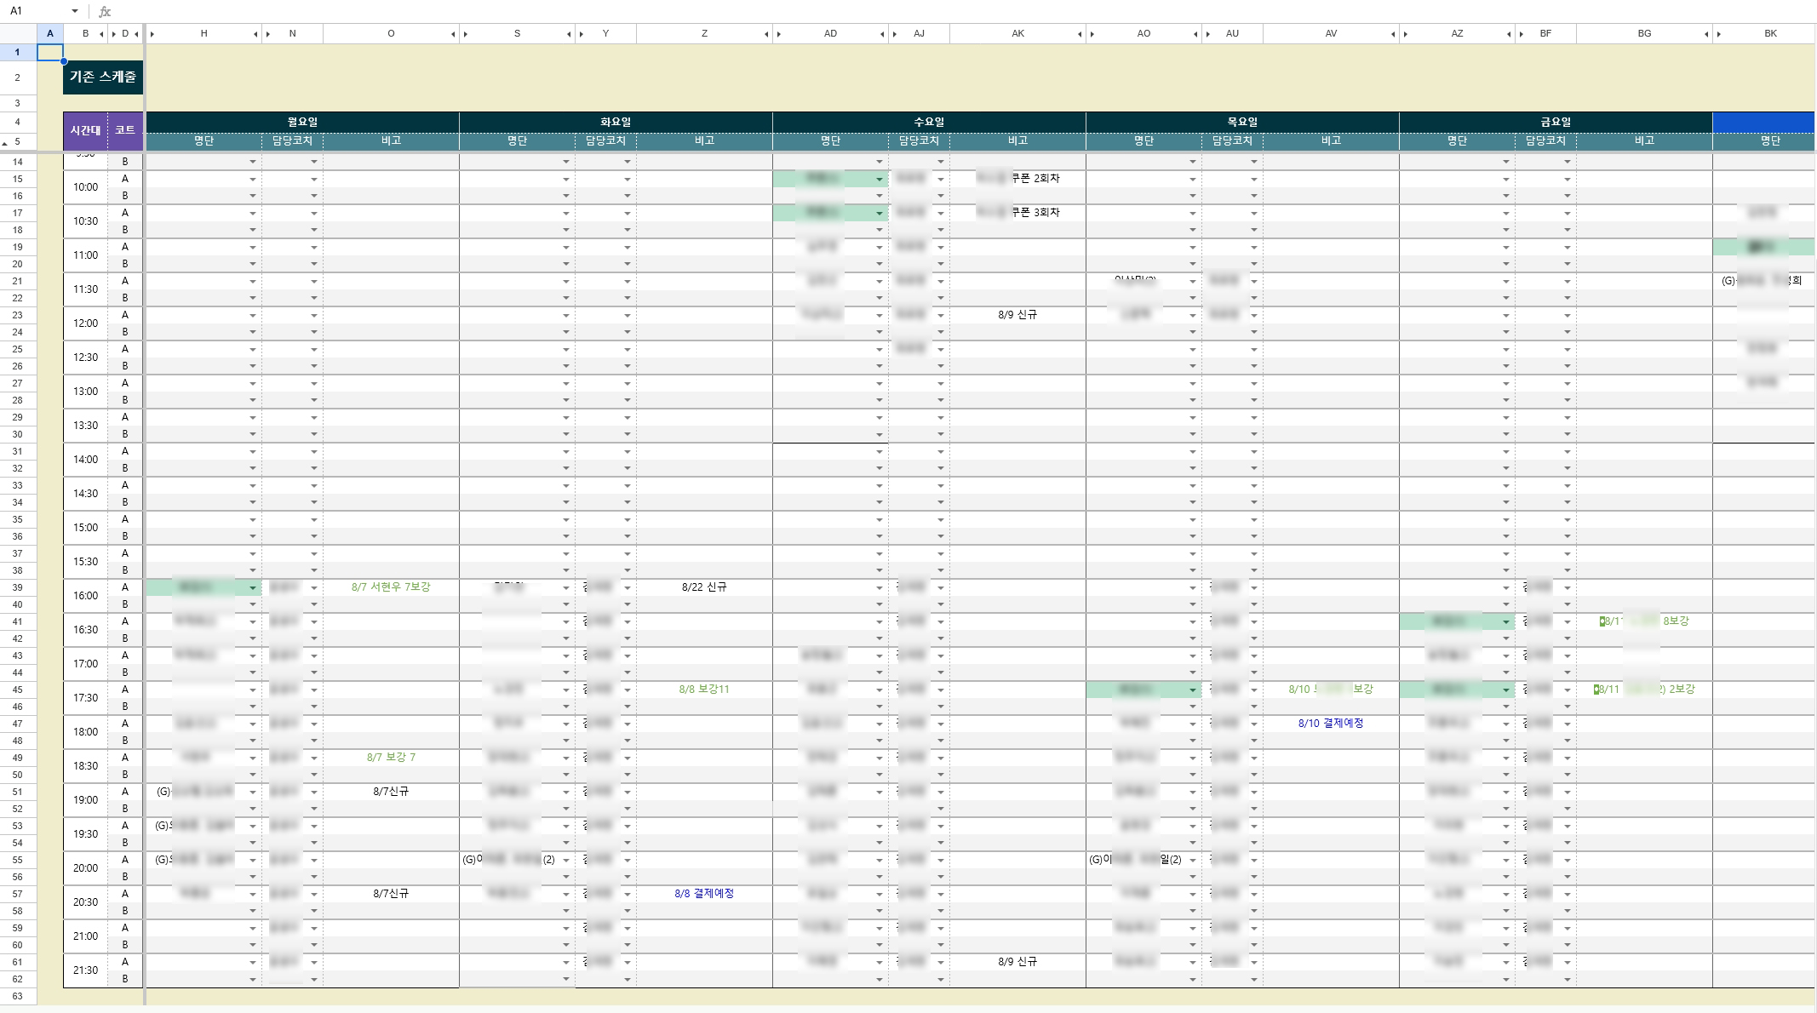Open Friday 명단 dropdown in row 41
The width and height of the screenshot is (1817, 1013).
(1506, 622)
